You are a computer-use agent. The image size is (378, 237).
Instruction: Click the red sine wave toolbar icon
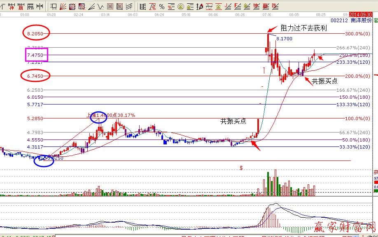[210, 7]
